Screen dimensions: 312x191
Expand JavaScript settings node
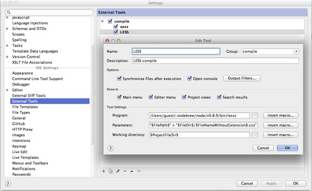point(7,18)
